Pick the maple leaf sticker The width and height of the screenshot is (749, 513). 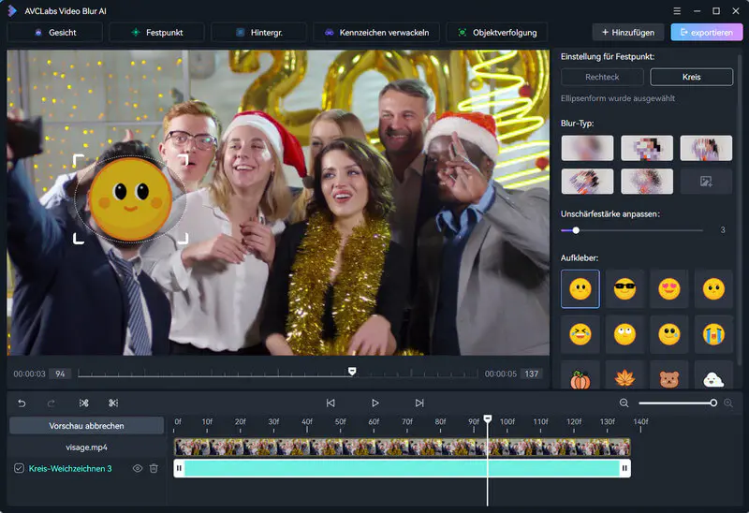(624, 377)
